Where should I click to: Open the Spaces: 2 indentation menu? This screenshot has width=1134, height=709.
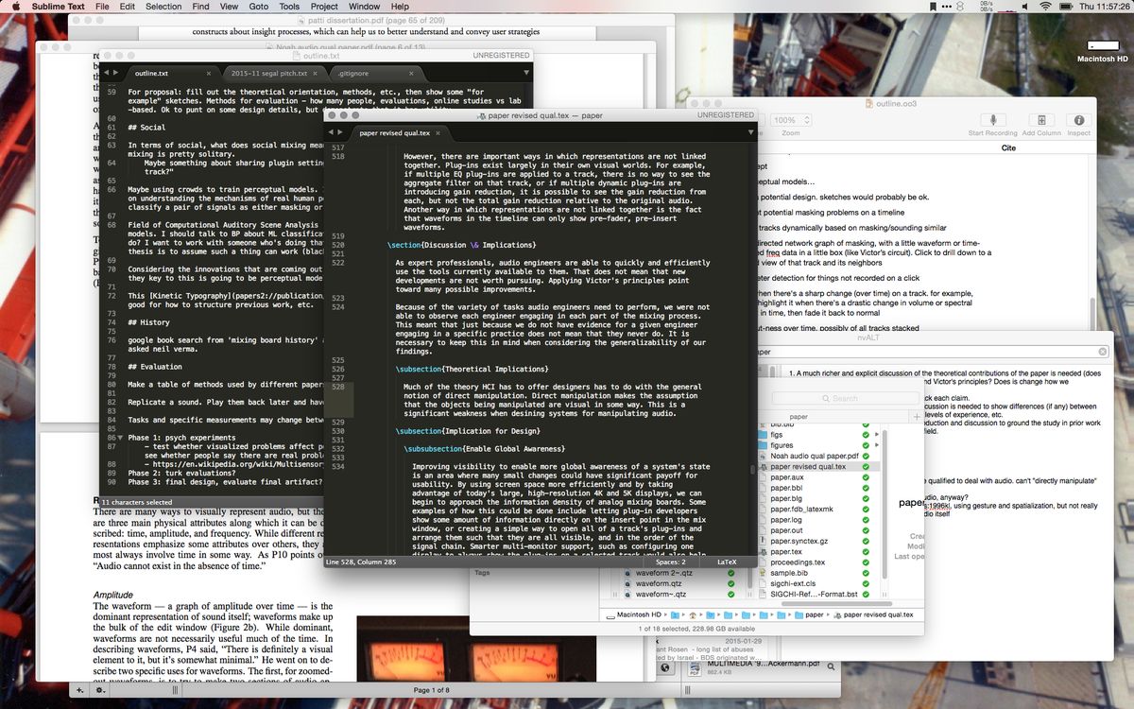[669, 562]
